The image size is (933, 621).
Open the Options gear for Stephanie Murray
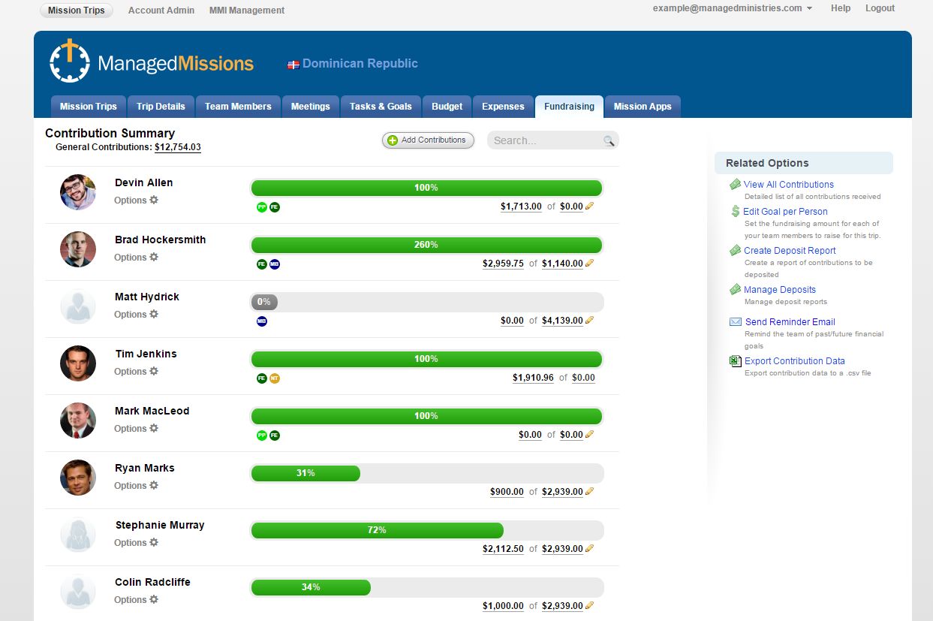(x=155, y=542)
